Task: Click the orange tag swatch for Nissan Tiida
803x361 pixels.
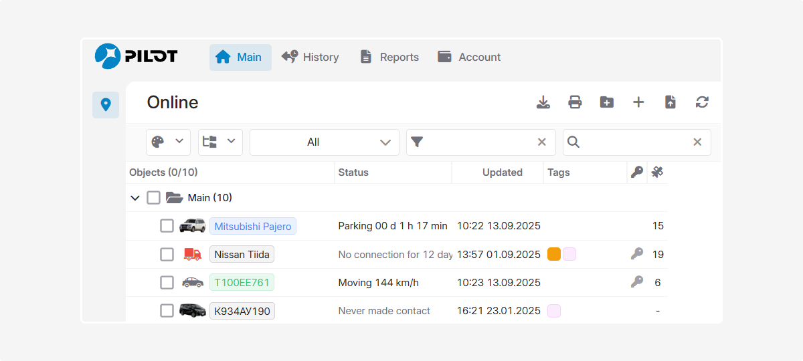Action: (x=553, y=254)
